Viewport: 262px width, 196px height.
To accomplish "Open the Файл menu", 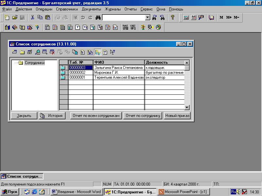I will click(x=7, y=9).
